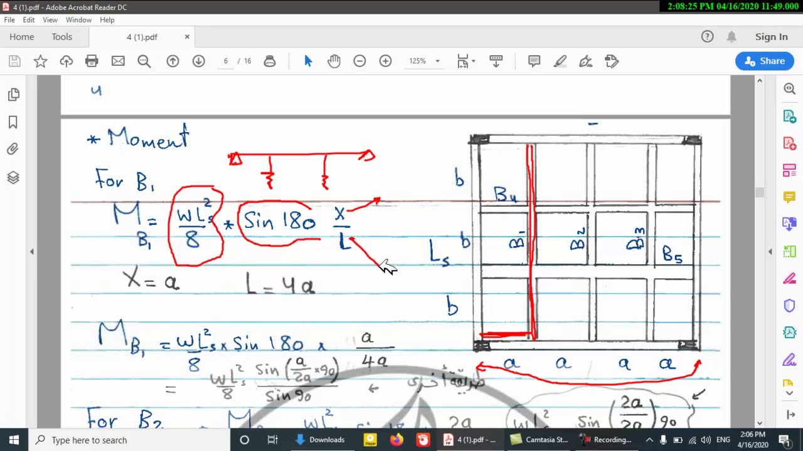Open the Combine Files tool in right pane
803x451 pixels.
click(789, 224)
